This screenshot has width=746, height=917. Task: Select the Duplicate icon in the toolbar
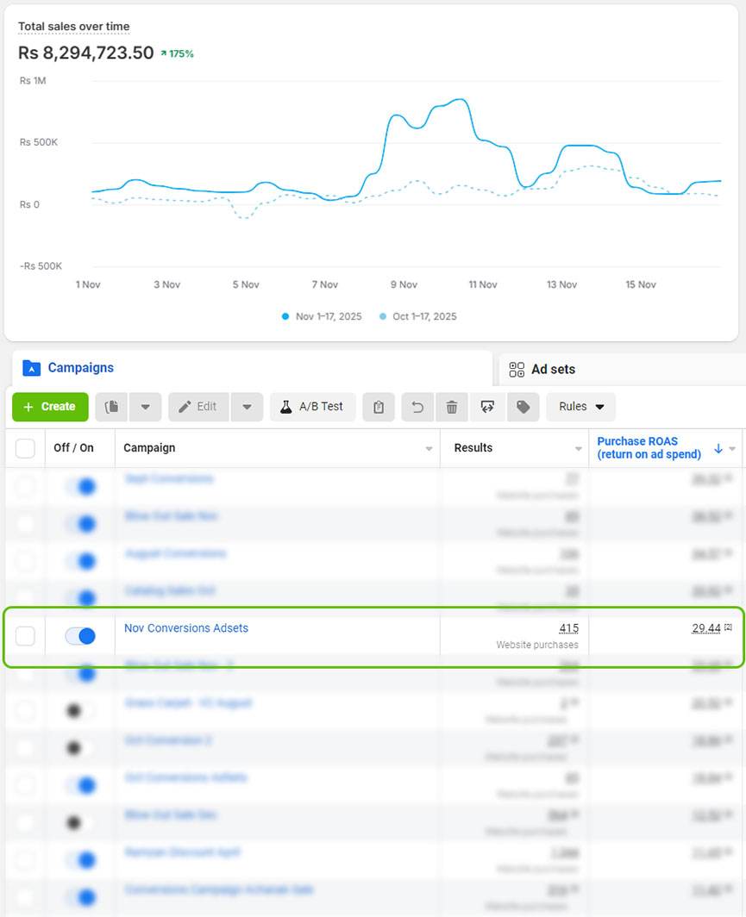(110, 407)
